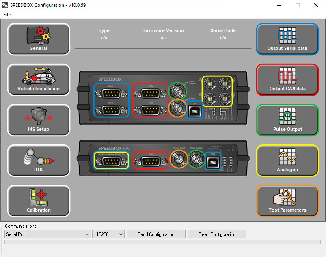Open Output Serial data settings

[x=287, y=39]
